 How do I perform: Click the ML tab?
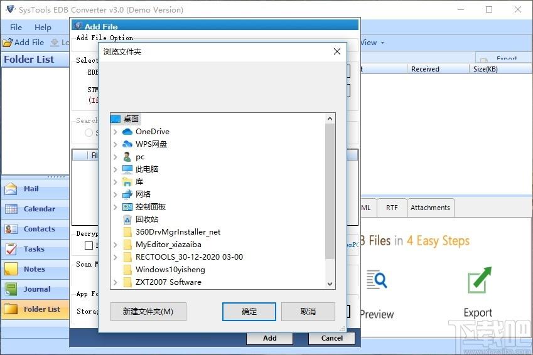click(x=368, y=208)
